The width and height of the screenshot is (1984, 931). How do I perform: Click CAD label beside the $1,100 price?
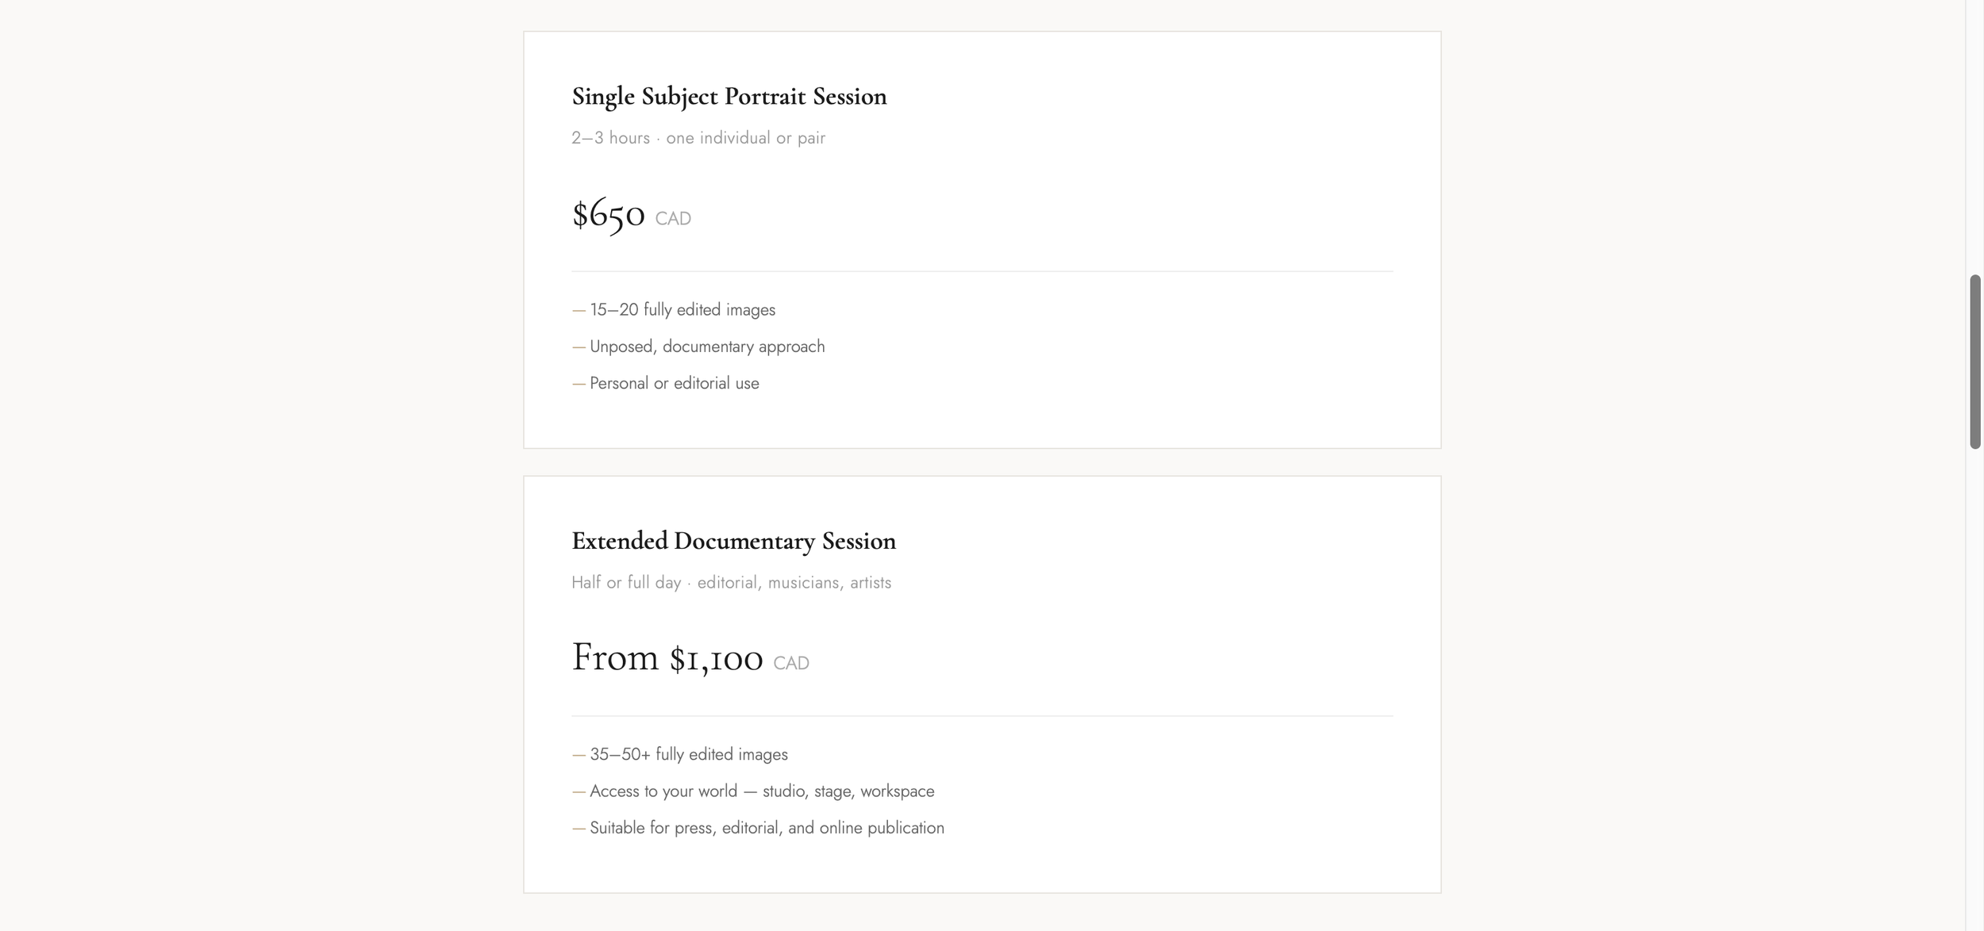(791, 664)
